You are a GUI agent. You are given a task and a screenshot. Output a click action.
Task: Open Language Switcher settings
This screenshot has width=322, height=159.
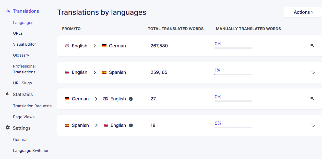(31, 151)
